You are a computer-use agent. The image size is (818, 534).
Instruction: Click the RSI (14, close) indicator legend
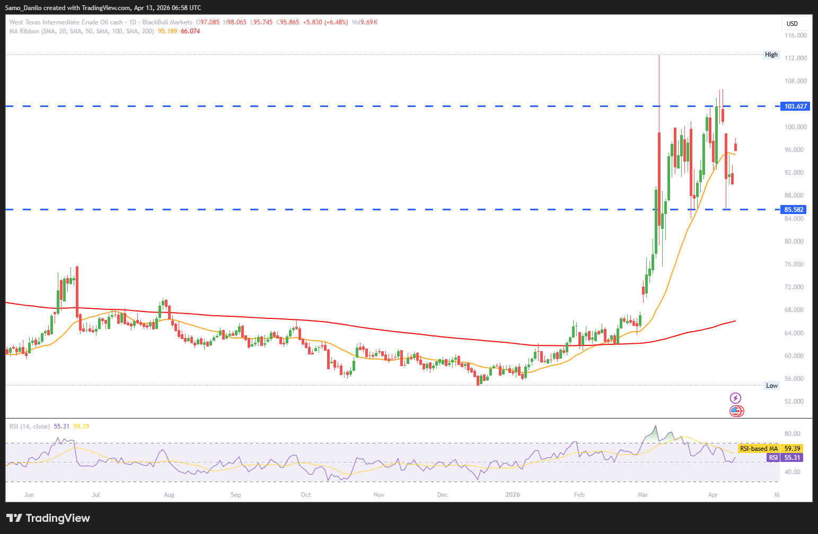click(30, 426)
